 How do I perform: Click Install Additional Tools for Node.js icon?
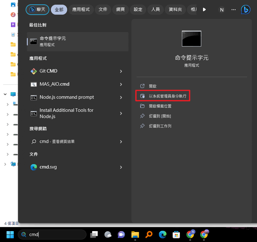[x=34, y=113]
